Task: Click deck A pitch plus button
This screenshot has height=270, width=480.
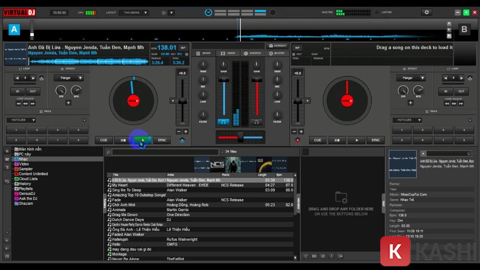Action: (x=186, y=132)
